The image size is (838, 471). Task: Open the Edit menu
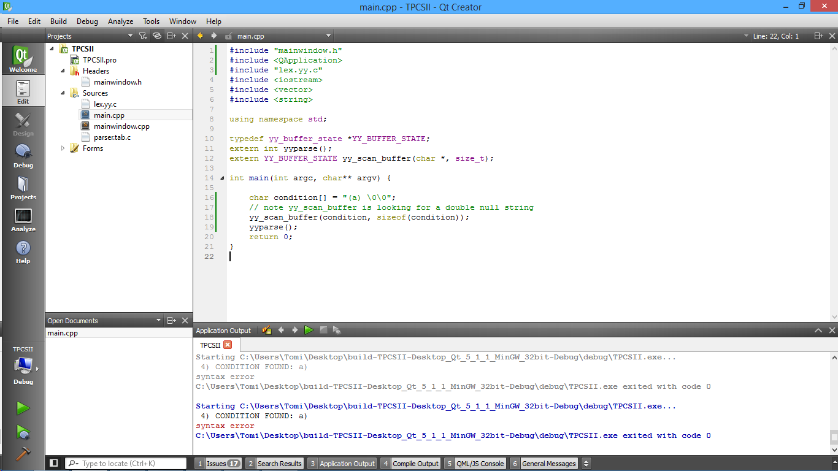coord(34,21)
